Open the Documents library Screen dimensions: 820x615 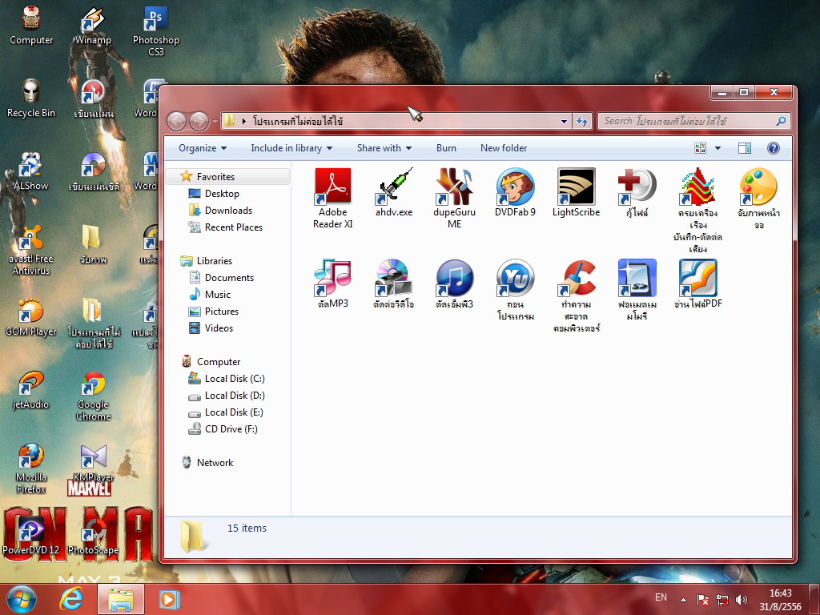point(228,278)
